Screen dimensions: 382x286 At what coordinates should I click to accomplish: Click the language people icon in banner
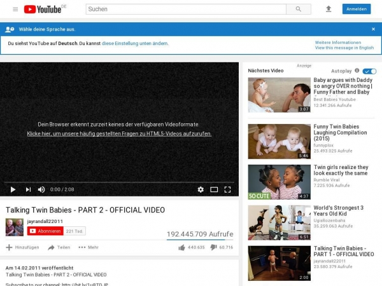pos(10,29)
